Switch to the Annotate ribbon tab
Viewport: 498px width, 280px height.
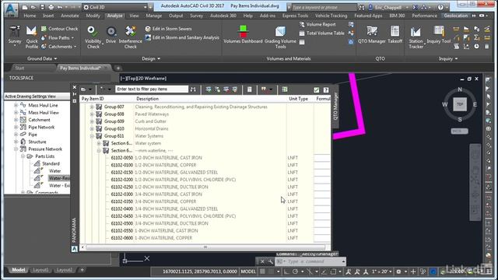coord(69,16)
